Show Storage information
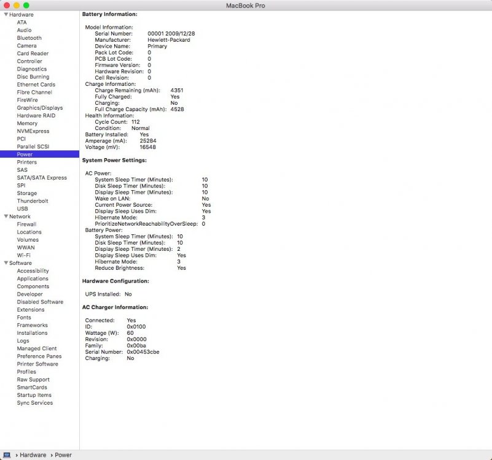The image size is (492, 460). click(26, 193)
